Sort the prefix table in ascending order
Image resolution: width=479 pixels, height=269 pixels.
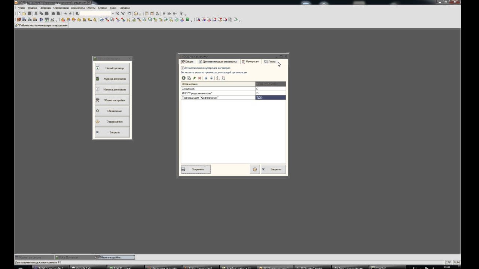218,78
